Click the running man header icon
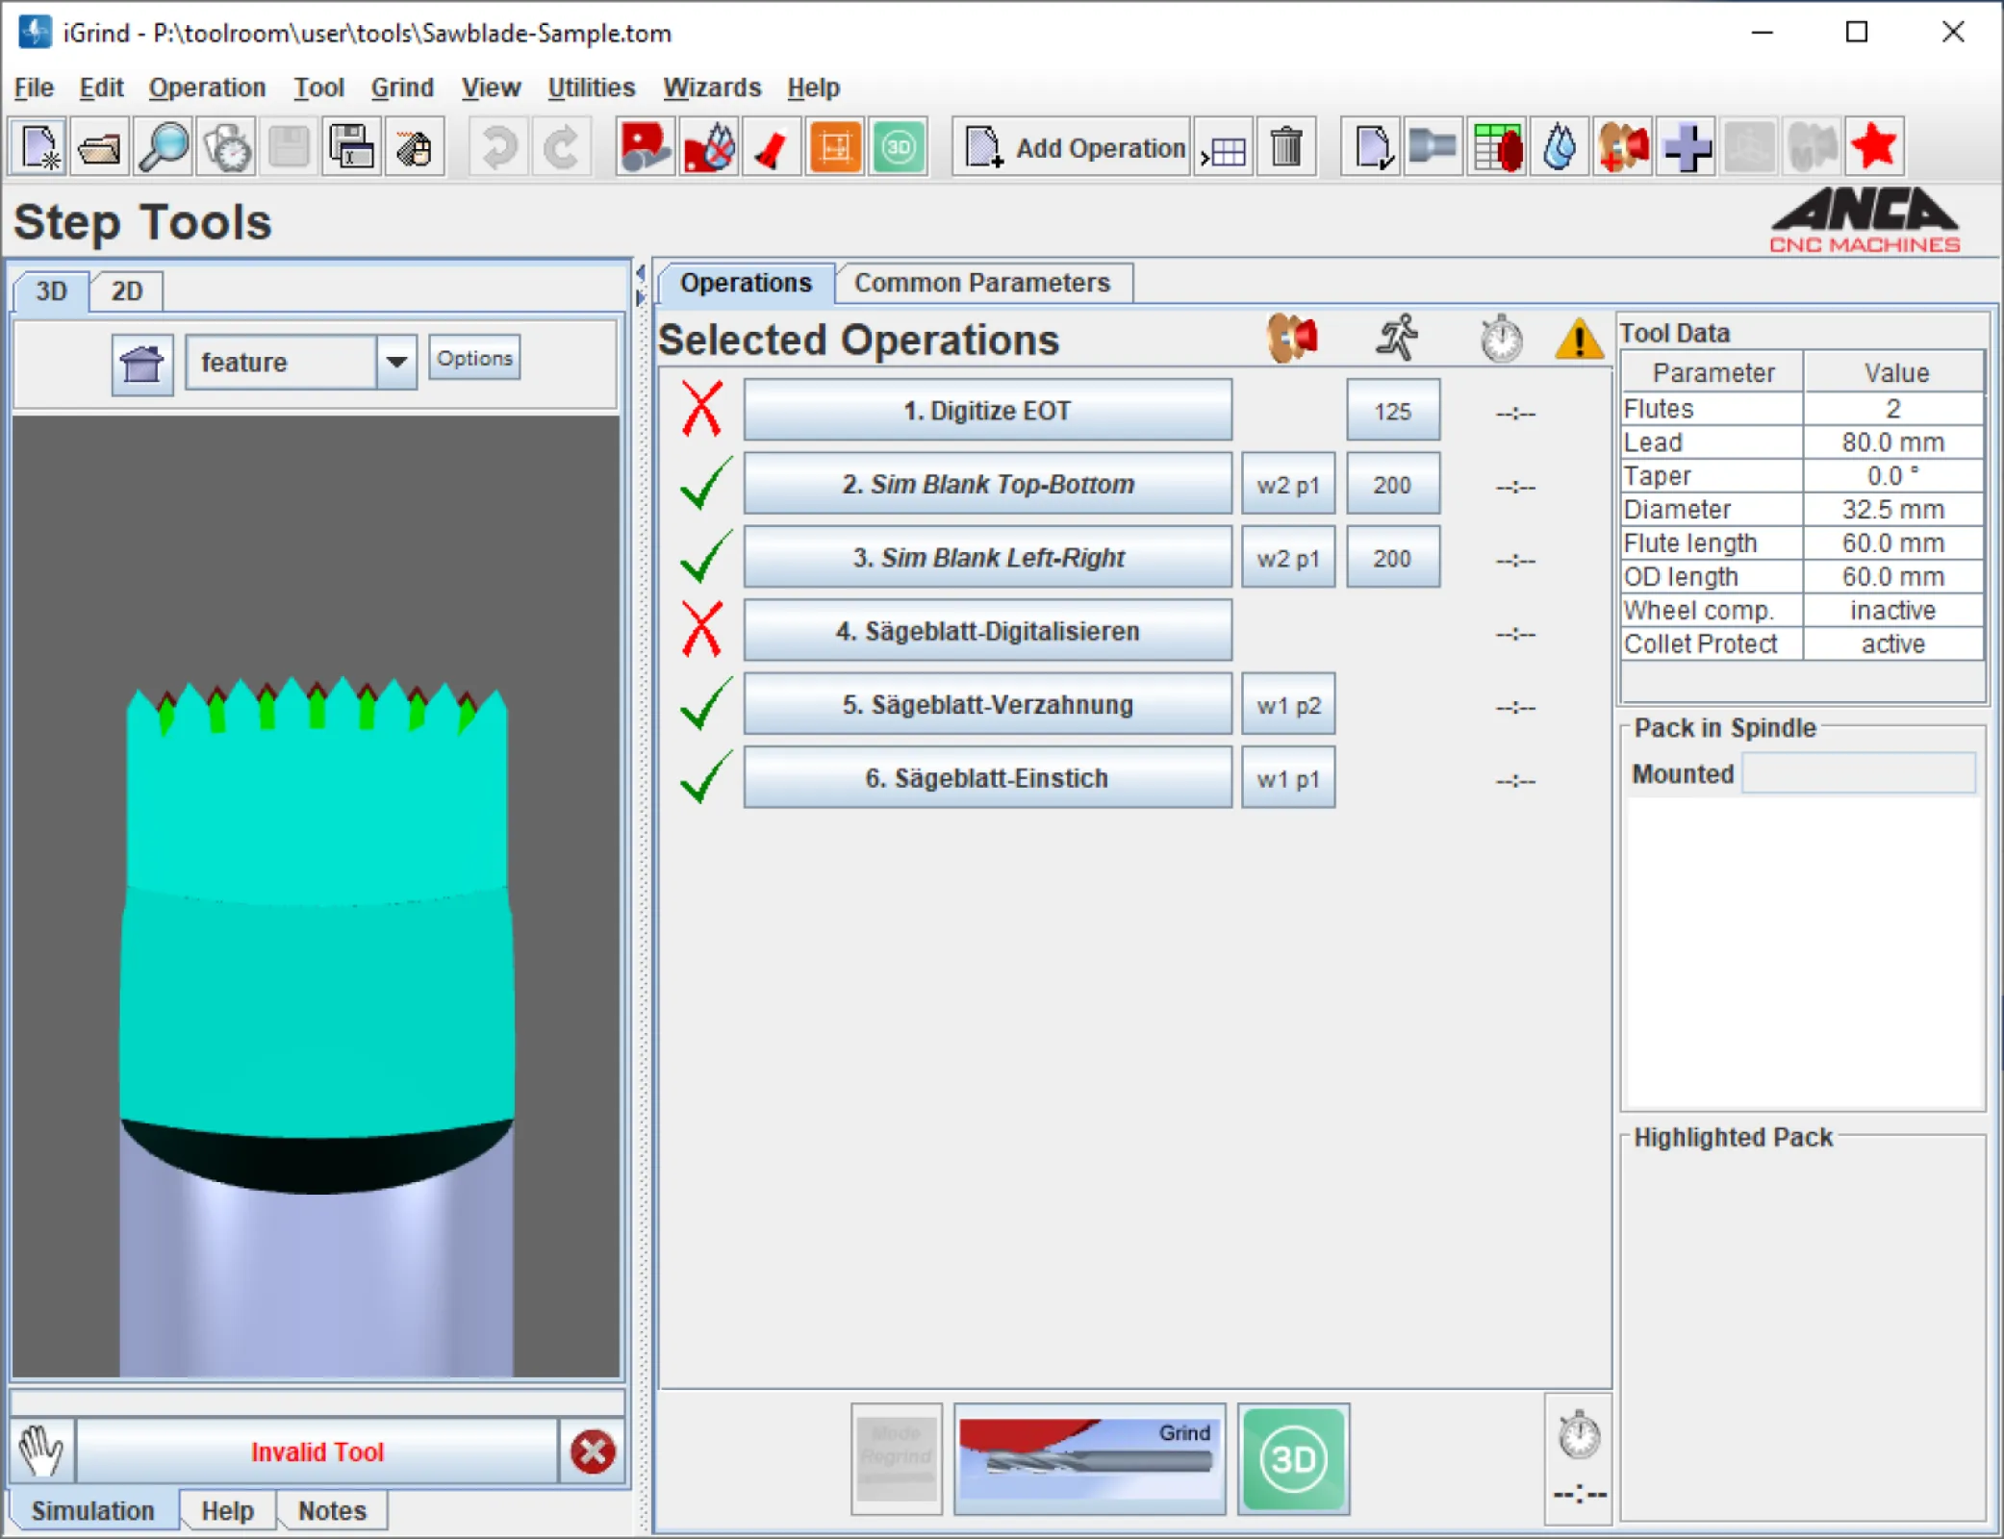This screenshot has height=1539, width=2004. 1397,339
